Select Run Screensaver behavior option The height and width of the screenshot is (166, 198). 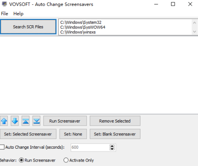[21, 160]
